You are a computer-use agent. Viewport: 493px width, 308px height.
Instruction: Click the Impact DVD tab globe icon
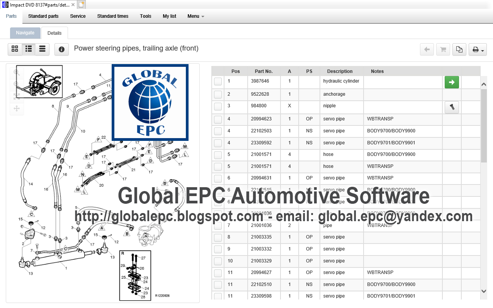[x=5, y=5]
